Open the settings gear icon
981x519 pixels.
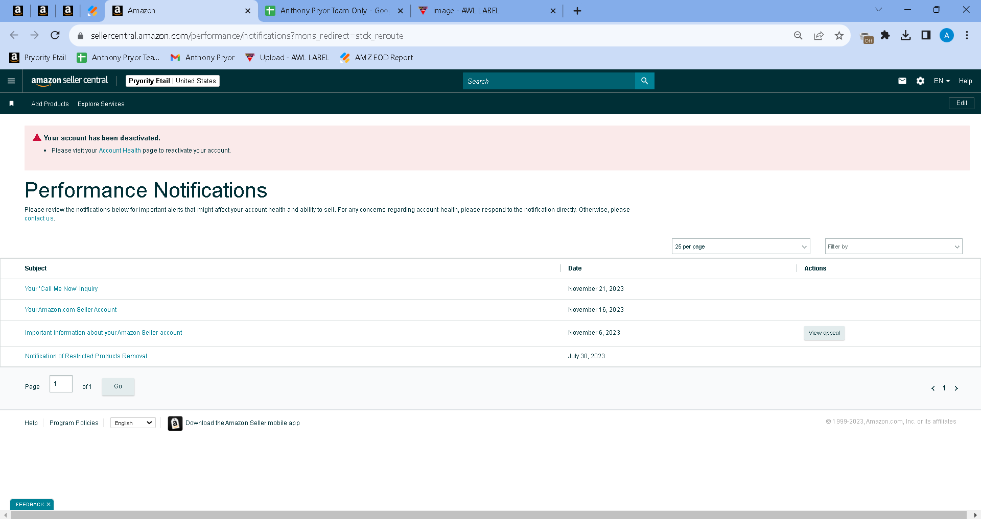point(920,81)
